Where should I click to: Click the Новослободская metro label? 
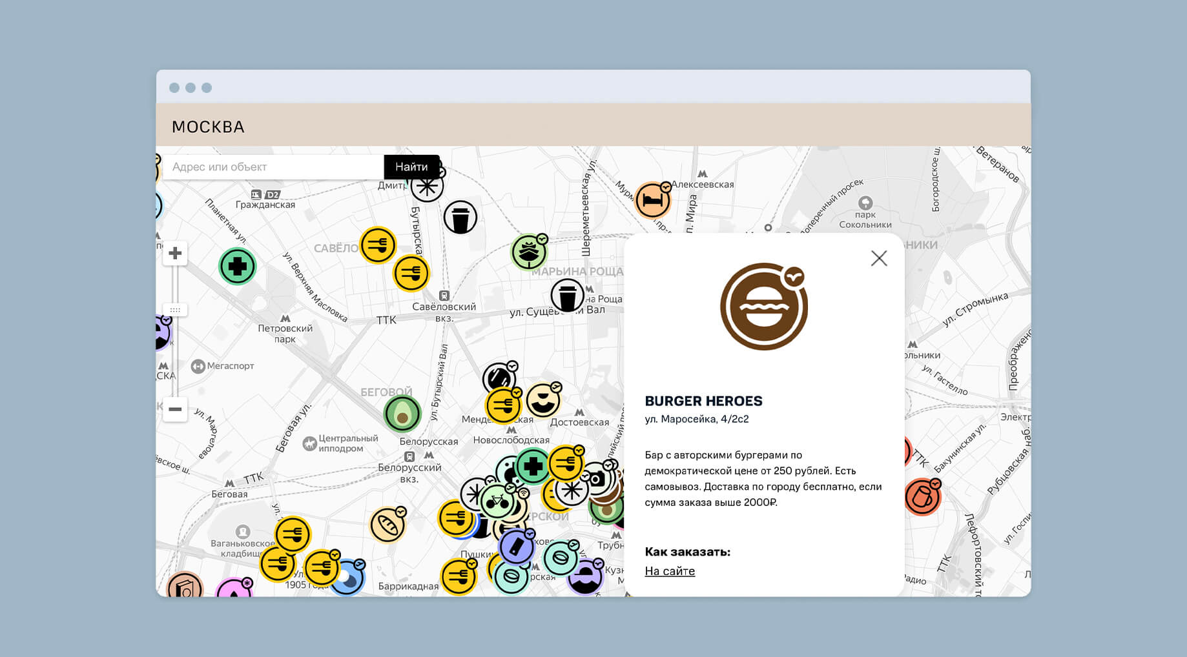(x=511, y=440)
